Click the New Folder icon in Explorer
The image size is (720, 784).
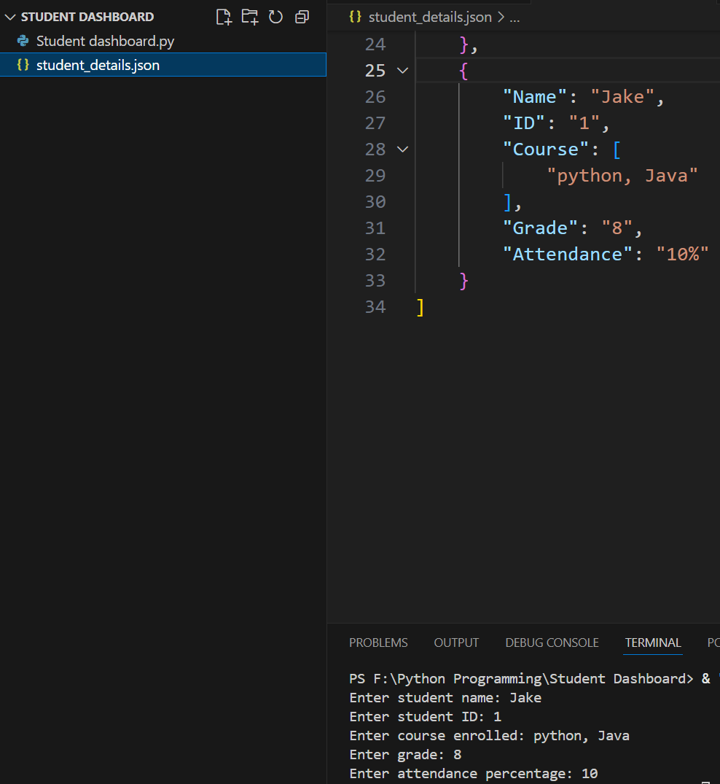click(250, 17)
